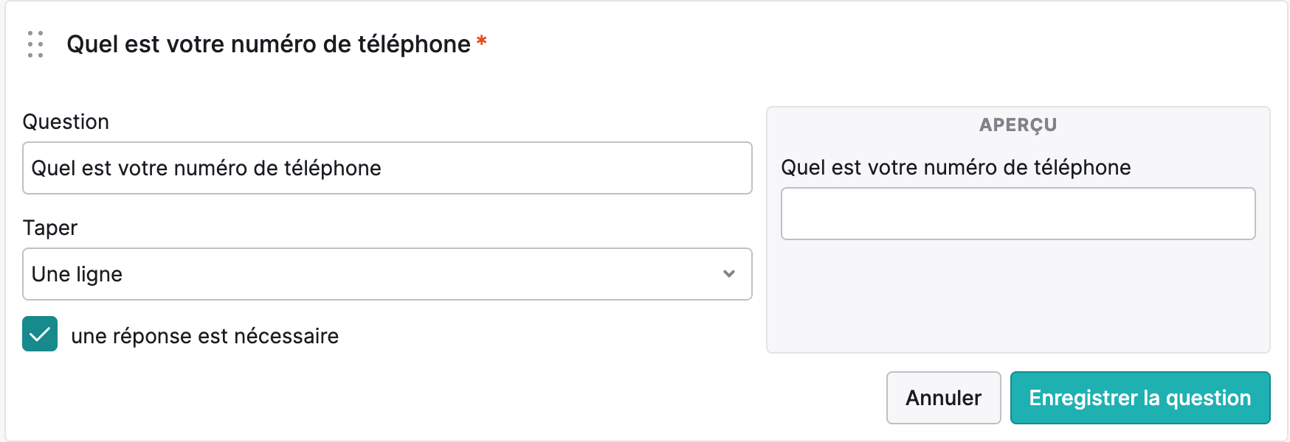This screenshot has height=442, width=1290.
Task: Toggle the 'une réponse est nécessaire' checkbox
Action: point(40,334)
